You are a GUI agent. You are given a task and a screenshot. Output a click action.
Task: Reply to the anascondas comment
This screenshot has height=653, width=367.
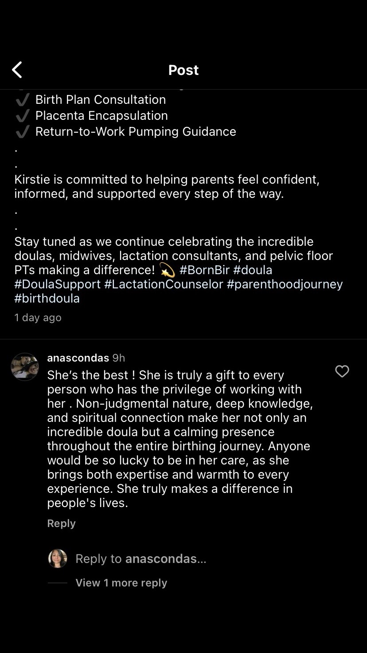(61, 523)
